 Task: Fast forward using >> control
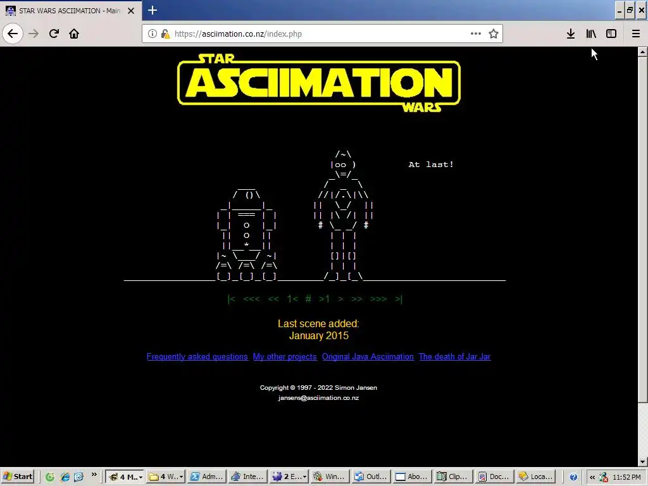point(357,299)
